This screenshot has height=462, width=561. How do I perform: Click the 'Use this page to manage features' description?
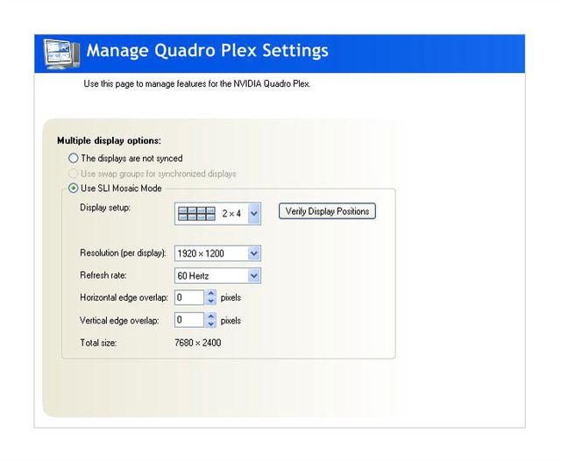[x=196, y=84]
